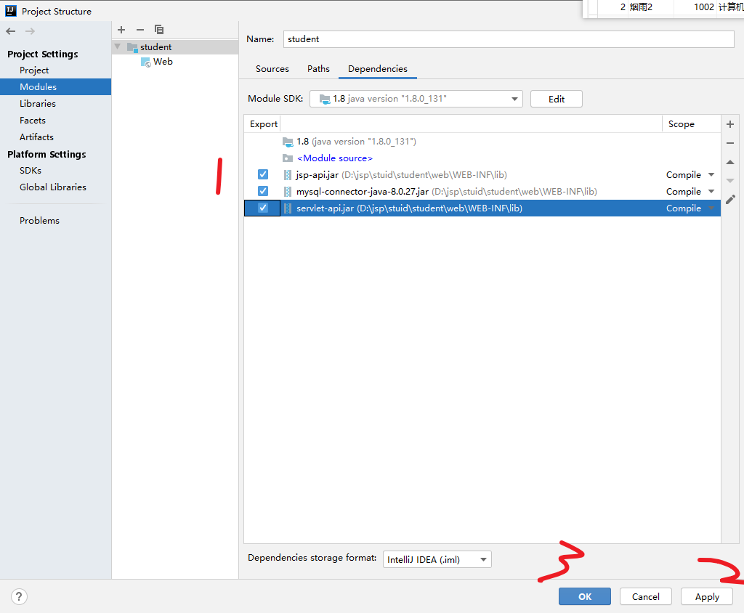Copy the selected module icon
744x613 pixels.
pos(159,30)
